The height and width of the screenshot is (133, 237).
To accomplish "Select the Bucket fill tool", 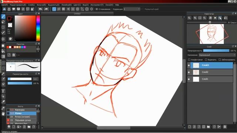I will pyautogui.click(x=3, y=51).
